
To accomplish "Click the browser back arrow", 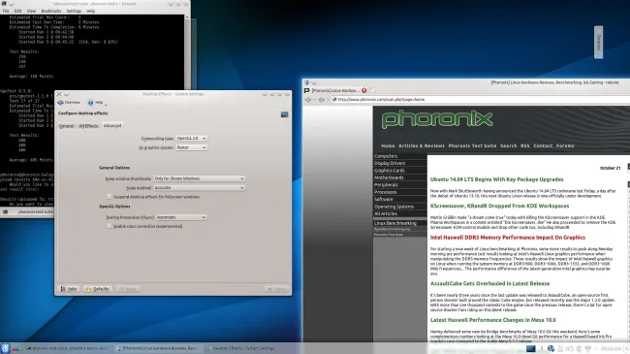I will [x=308, y=99].
